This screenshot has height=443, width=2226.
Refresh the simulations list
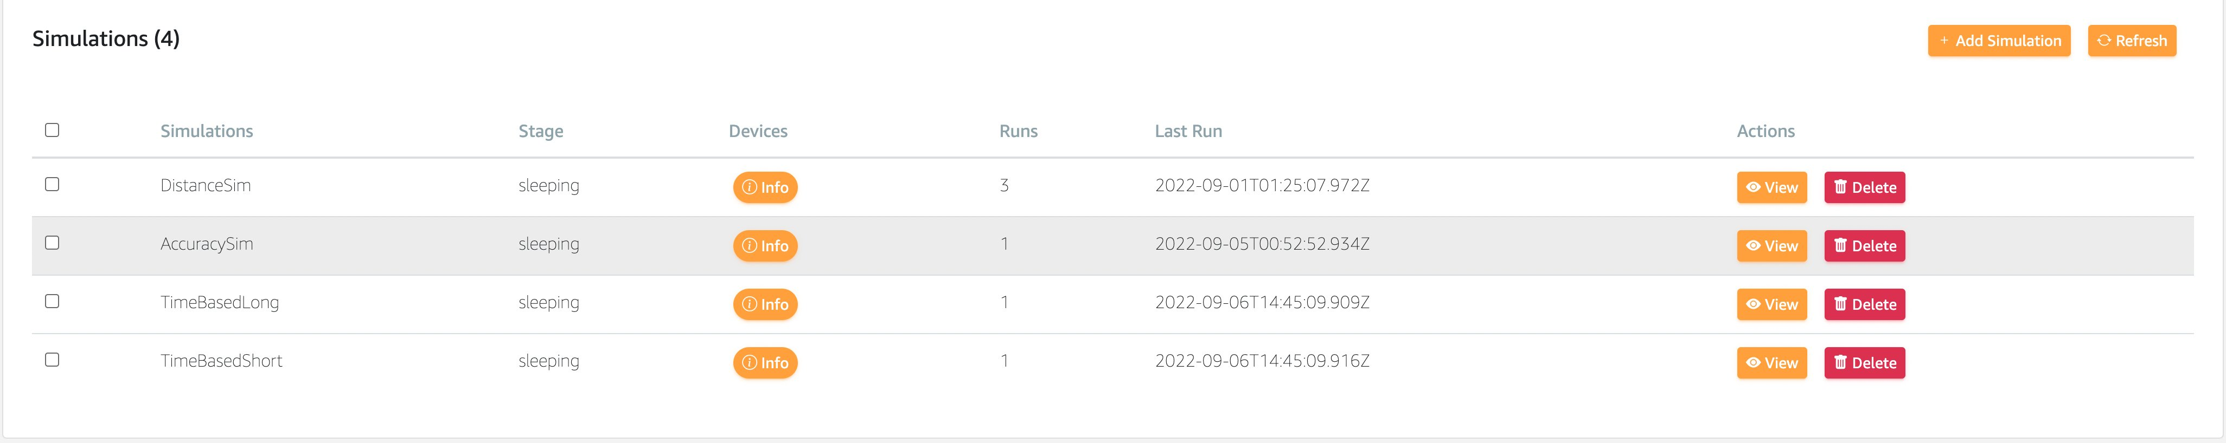pyautogui.click(x=2131, y=41)
